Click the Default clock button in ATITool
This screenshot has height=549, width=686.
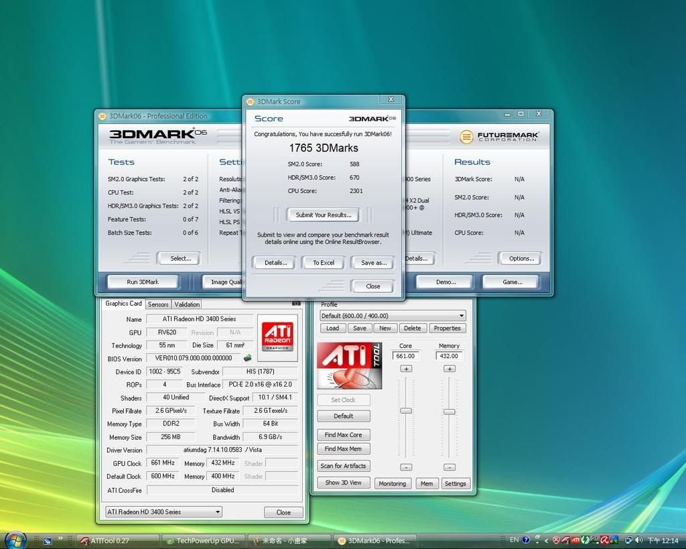(344, 416)
